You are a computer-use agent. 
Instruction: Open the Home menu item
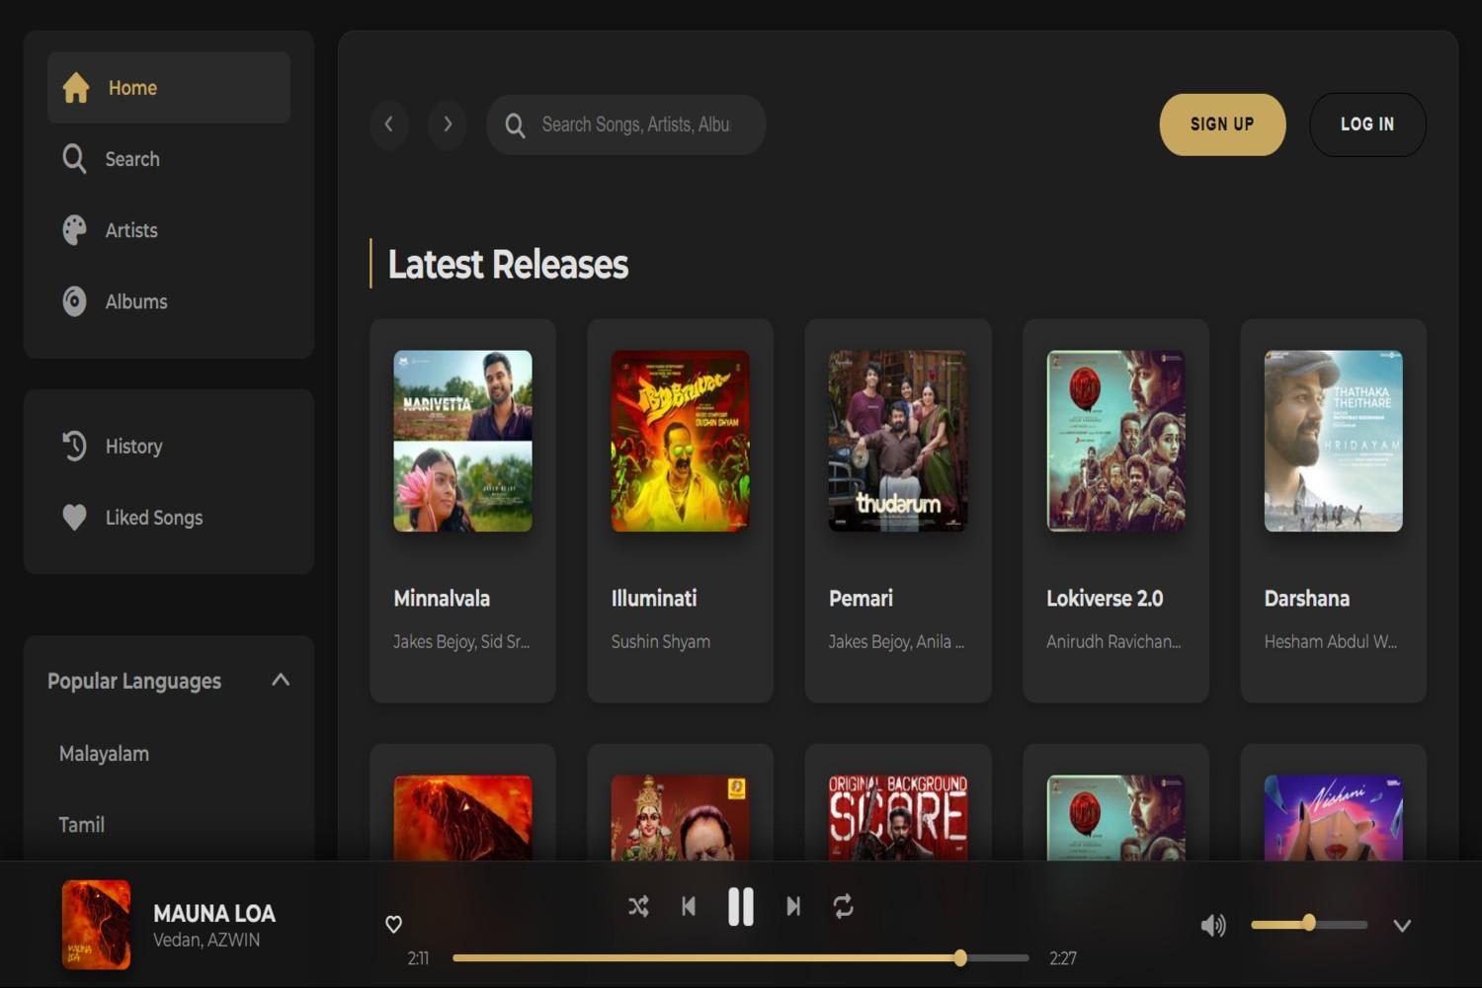pyautogui.click(x=169, y=88)
